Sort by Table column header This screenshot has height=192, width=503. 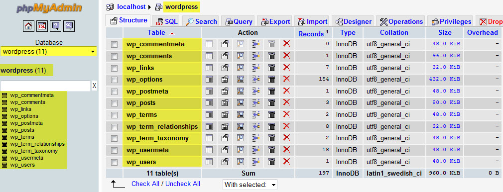click(x=156, y=33)
